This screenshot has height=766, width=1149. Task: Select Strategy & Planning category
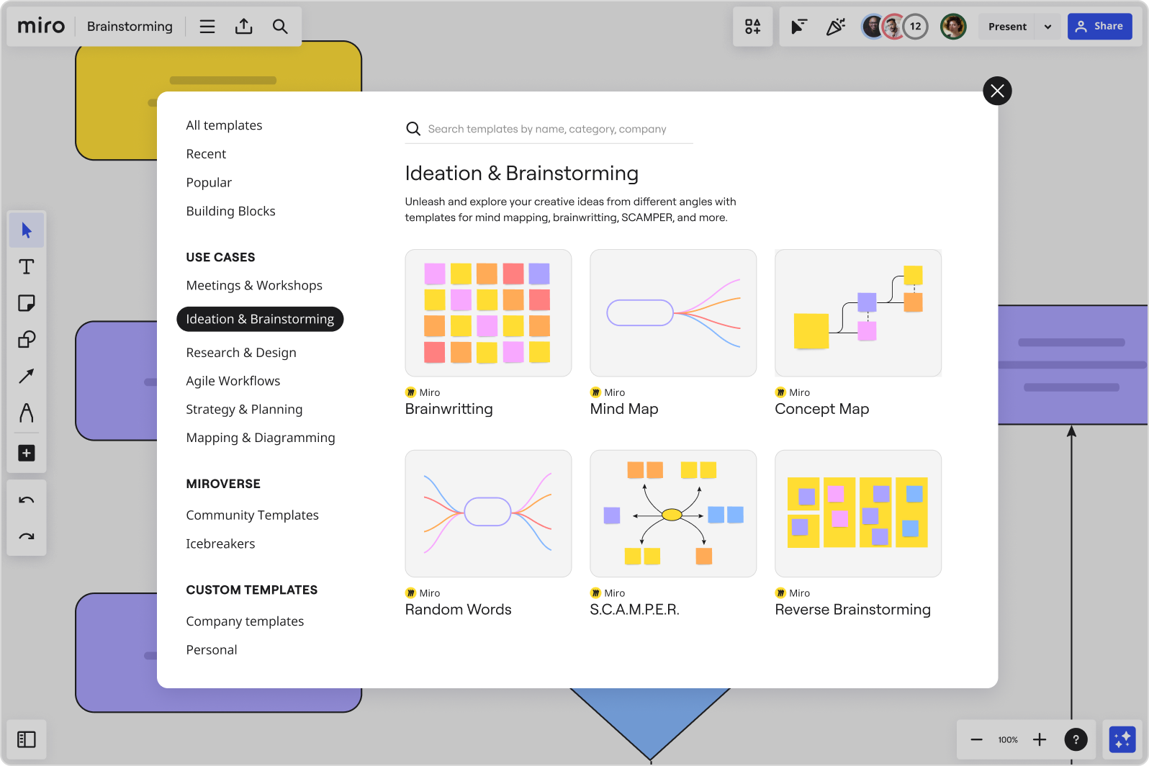pyautogui.click(x=244, y=410)
